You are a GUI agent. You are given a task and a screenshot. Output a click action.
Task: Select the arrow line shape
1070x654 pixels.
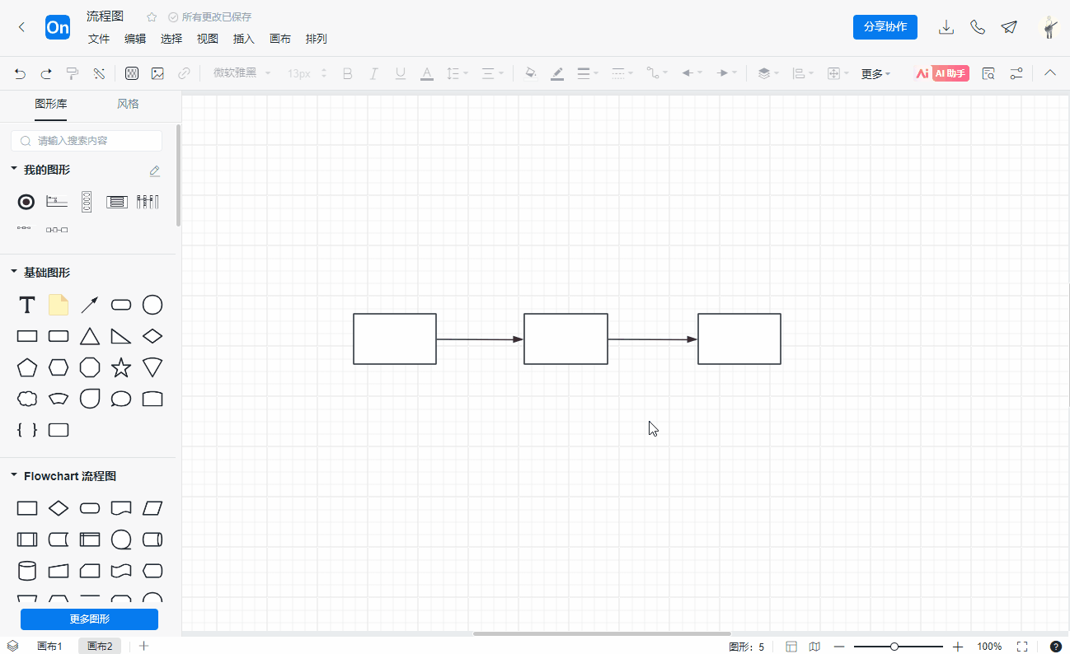(90, 305)
